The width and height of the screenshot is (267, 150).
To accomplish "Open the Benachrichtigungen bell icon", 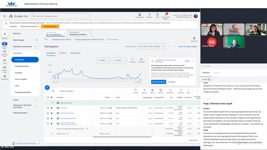I will 166,14.
